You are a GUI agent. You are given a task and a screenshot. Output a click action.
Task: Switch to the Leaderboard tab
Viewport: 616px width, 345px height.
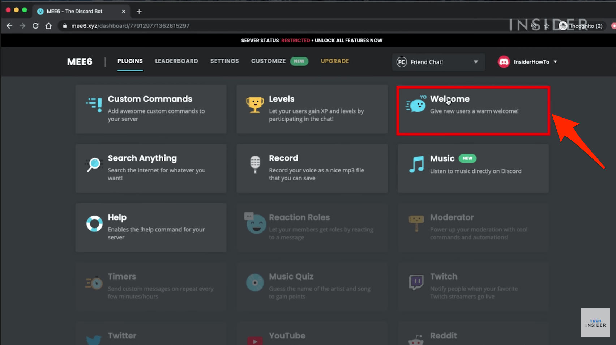click(176, 61)
